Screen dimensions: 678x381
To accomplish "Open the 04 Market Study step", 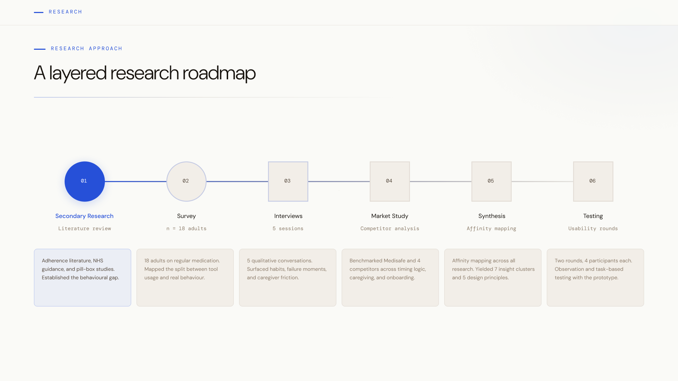I will point(389,181).
